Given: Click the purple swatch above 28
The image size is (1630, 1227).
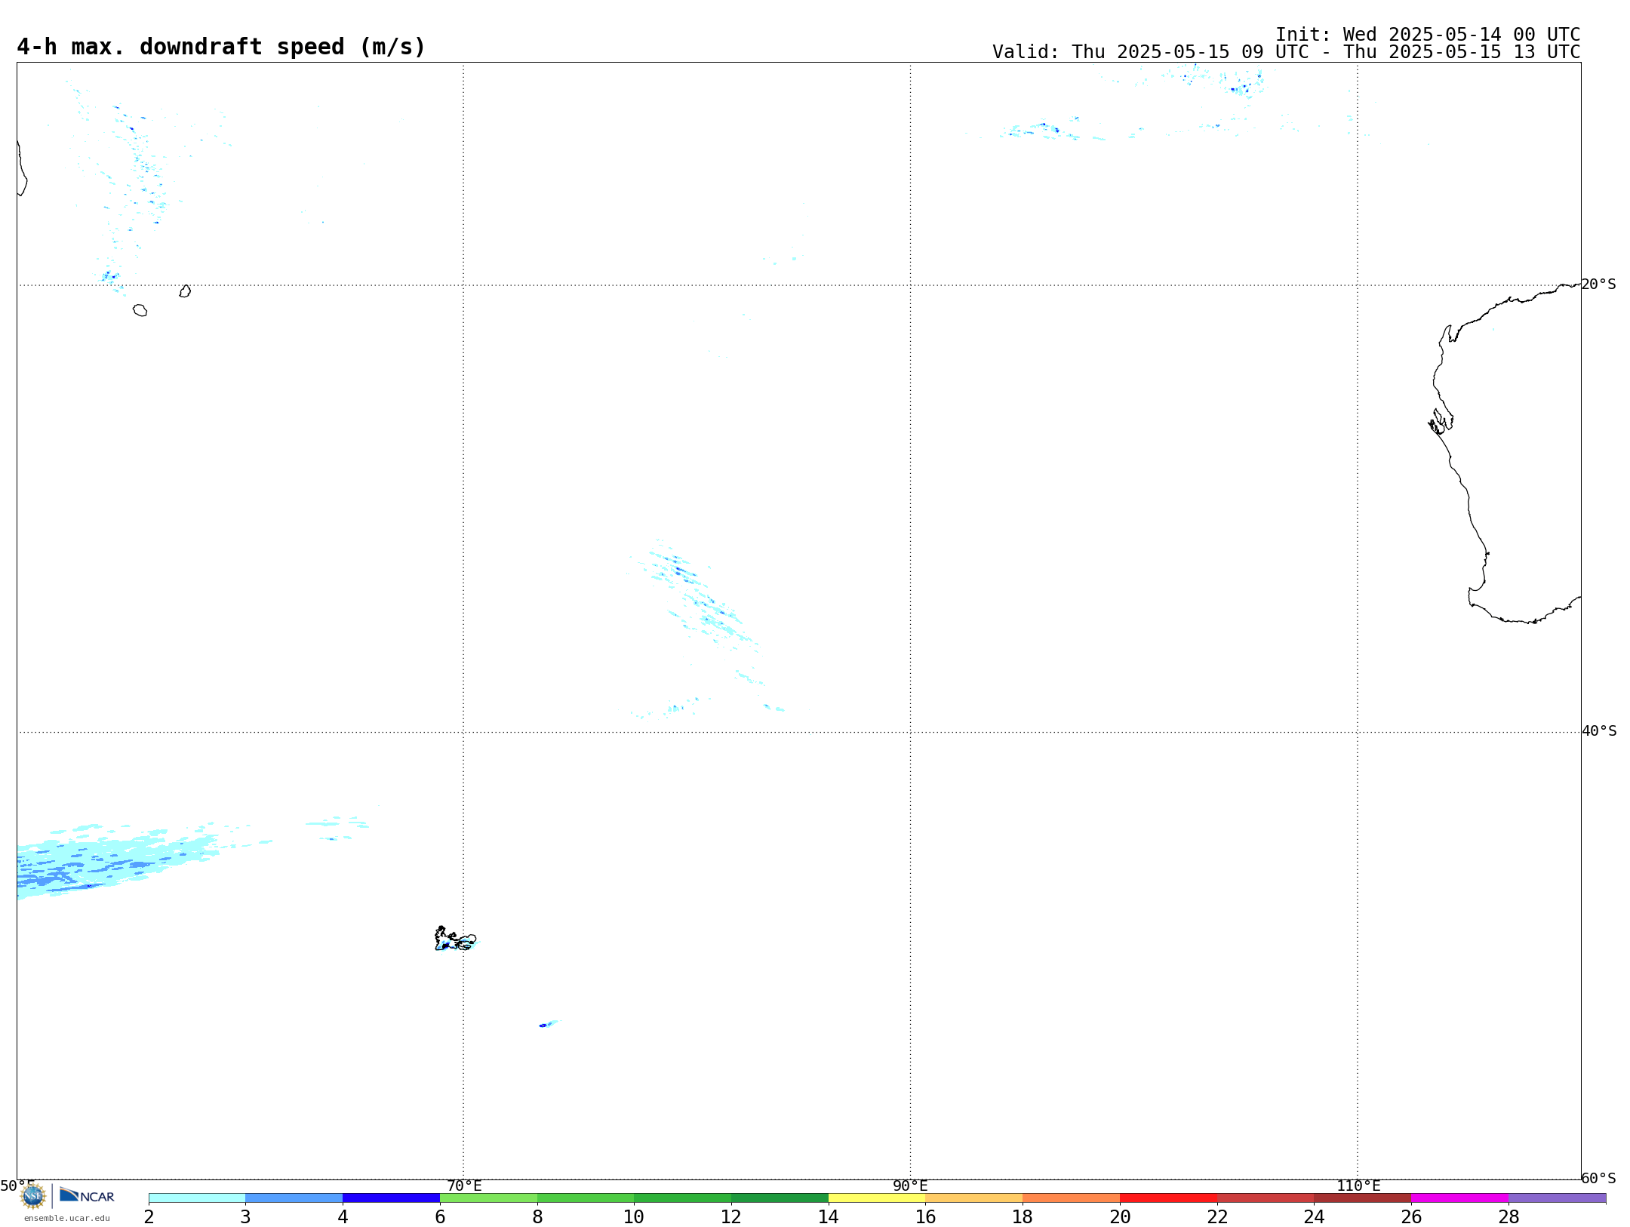Looking at the screenshot, I should pyautogui.click(x=1557, y=1198).
